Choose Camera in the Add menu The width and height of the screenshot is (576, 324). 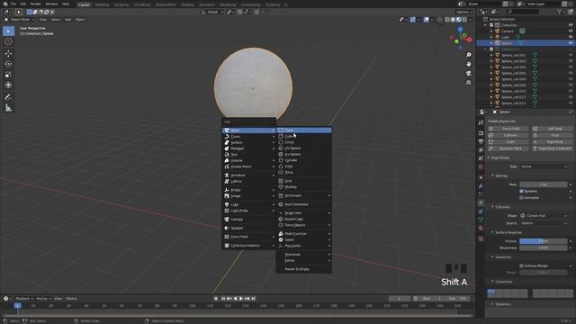point(249,220)
